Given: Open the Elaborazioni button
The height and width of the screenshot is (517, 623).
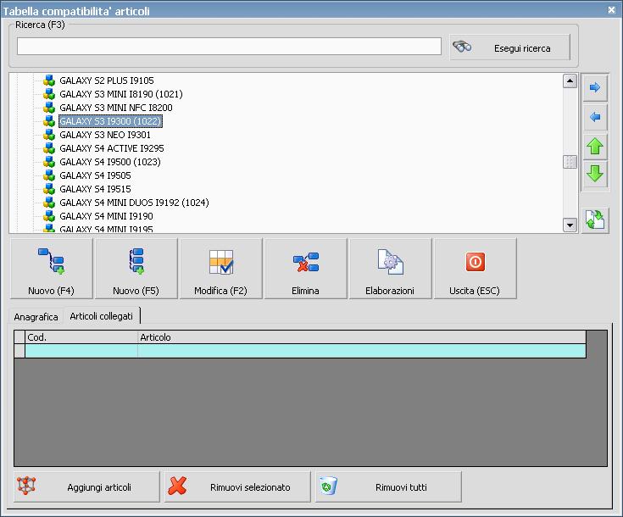Looking at the screenshot, I should tap(390, 268).
